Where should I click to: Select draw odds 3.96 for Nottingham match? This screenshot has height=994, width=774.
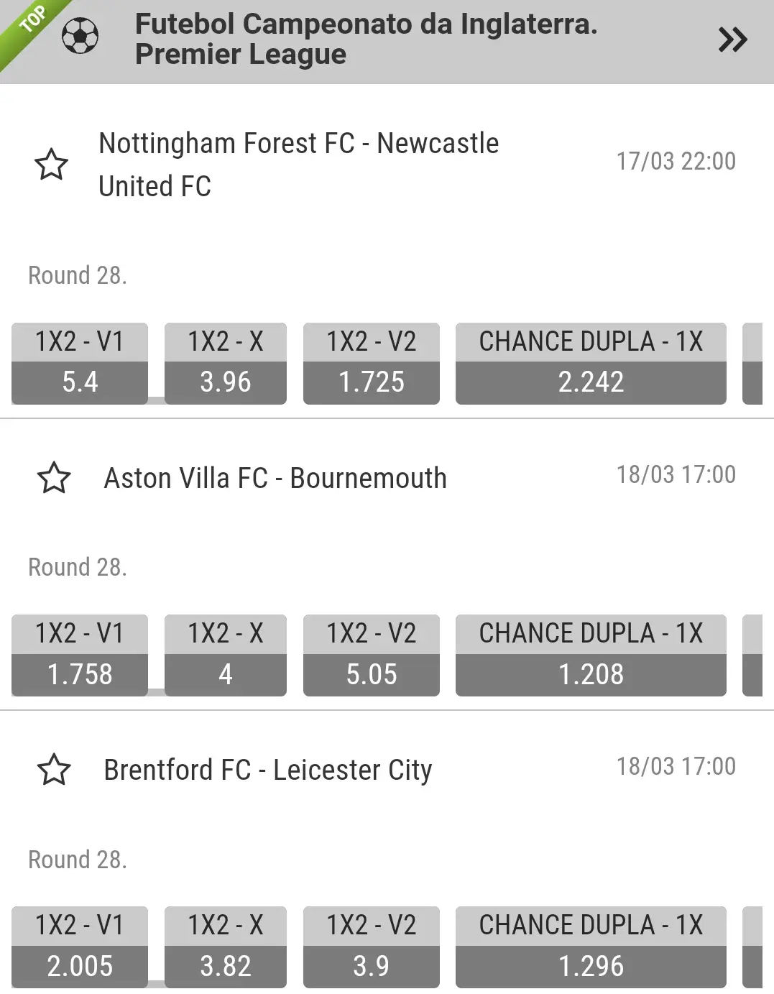click(x=226, y=364)
